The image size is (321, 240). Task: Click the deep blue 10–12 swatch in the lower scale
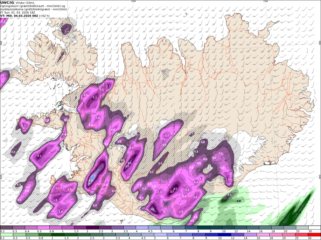pyautogui.click(x=224, y=234)
